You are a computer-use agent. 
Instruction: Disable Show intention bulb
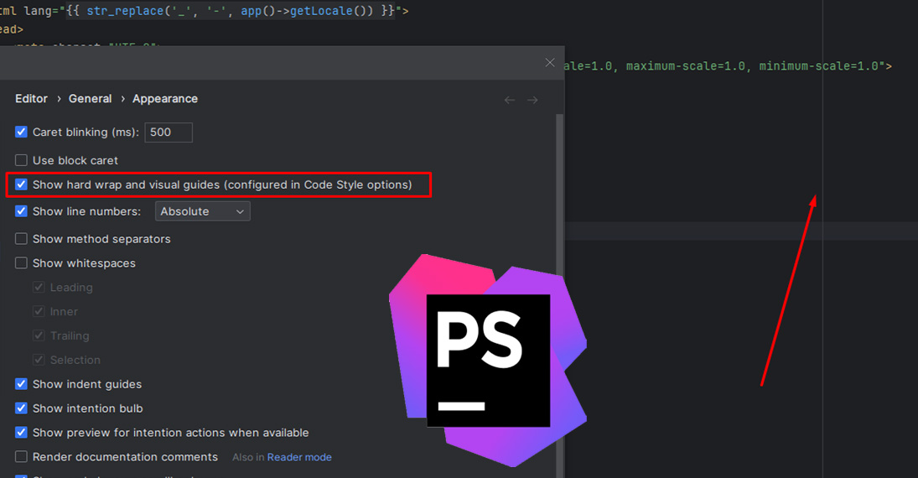[21, 408]
